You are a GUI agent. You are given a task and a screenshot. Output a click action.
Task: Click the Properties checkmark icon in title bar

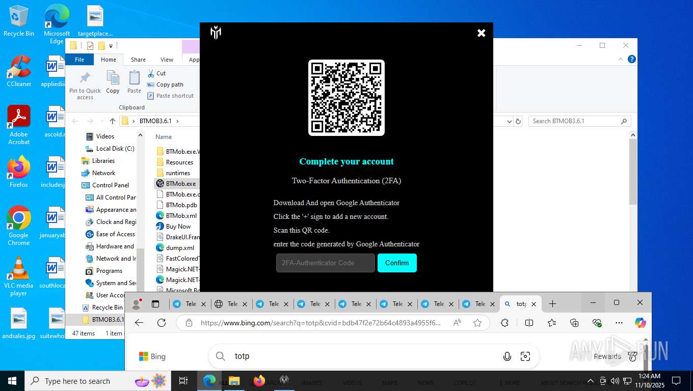(90, 46)
